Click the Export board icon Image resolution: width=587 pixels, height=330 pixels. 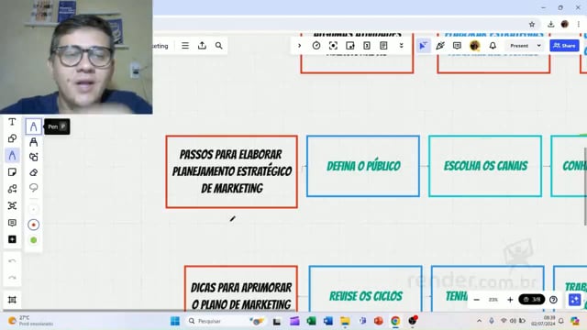click(x=202, y=46)
